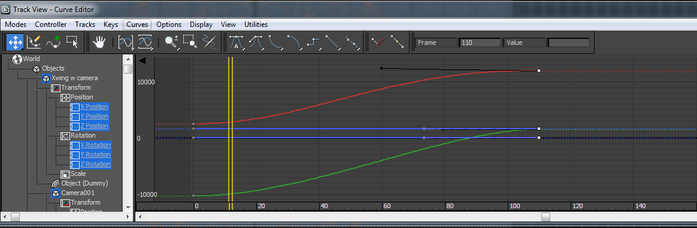This screenshot has width=697, height=228.
Task: Click the Object (Dummy) icon
Action: (55, 183)
